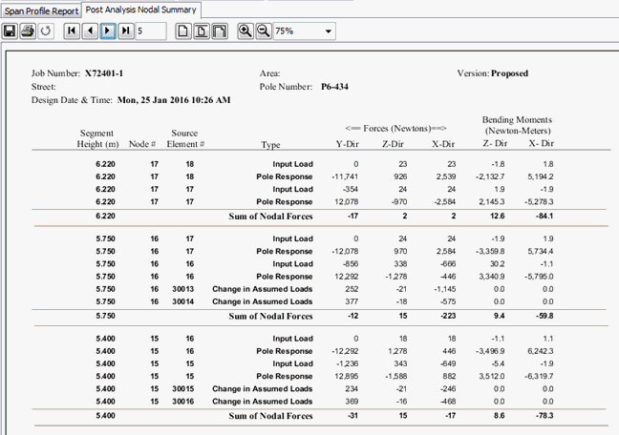Click Sum of Nodal Forces for 5.750

[270, 316]
